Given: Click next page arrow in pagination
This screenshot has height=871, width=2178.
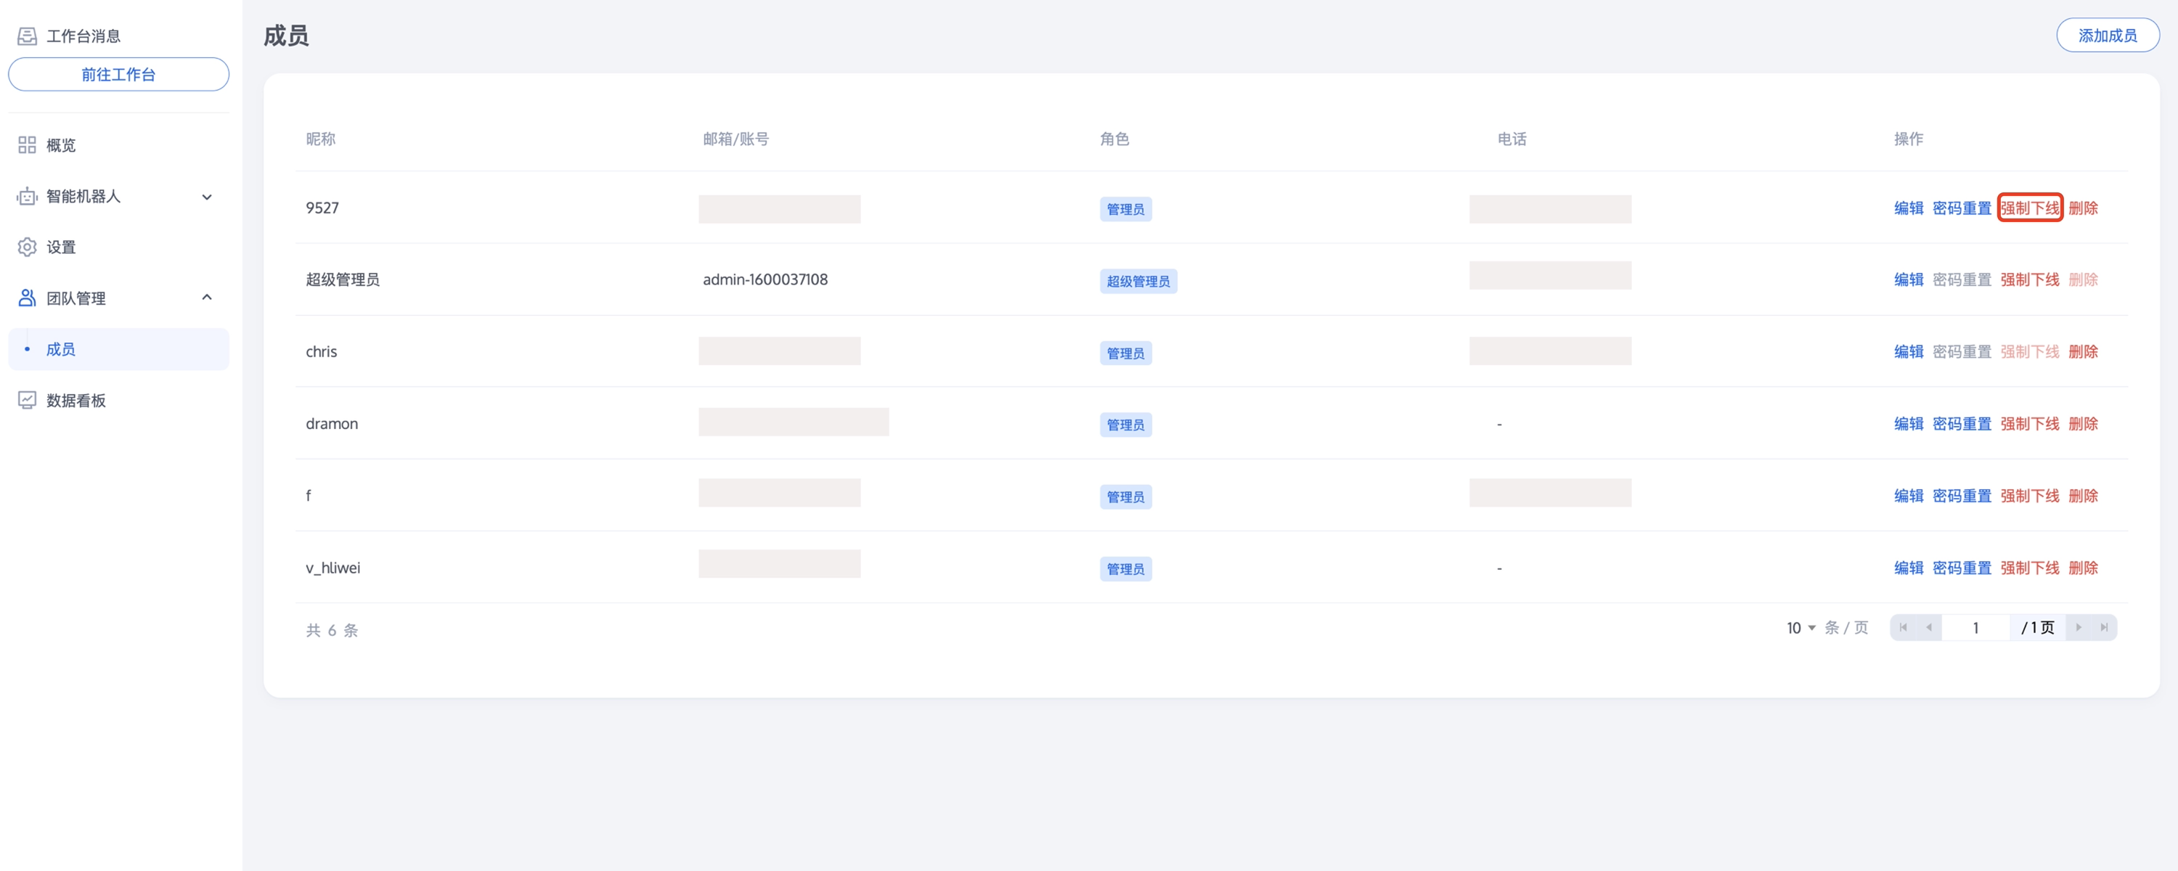Looking at the screenshot, I should (x=2079, y=627).
